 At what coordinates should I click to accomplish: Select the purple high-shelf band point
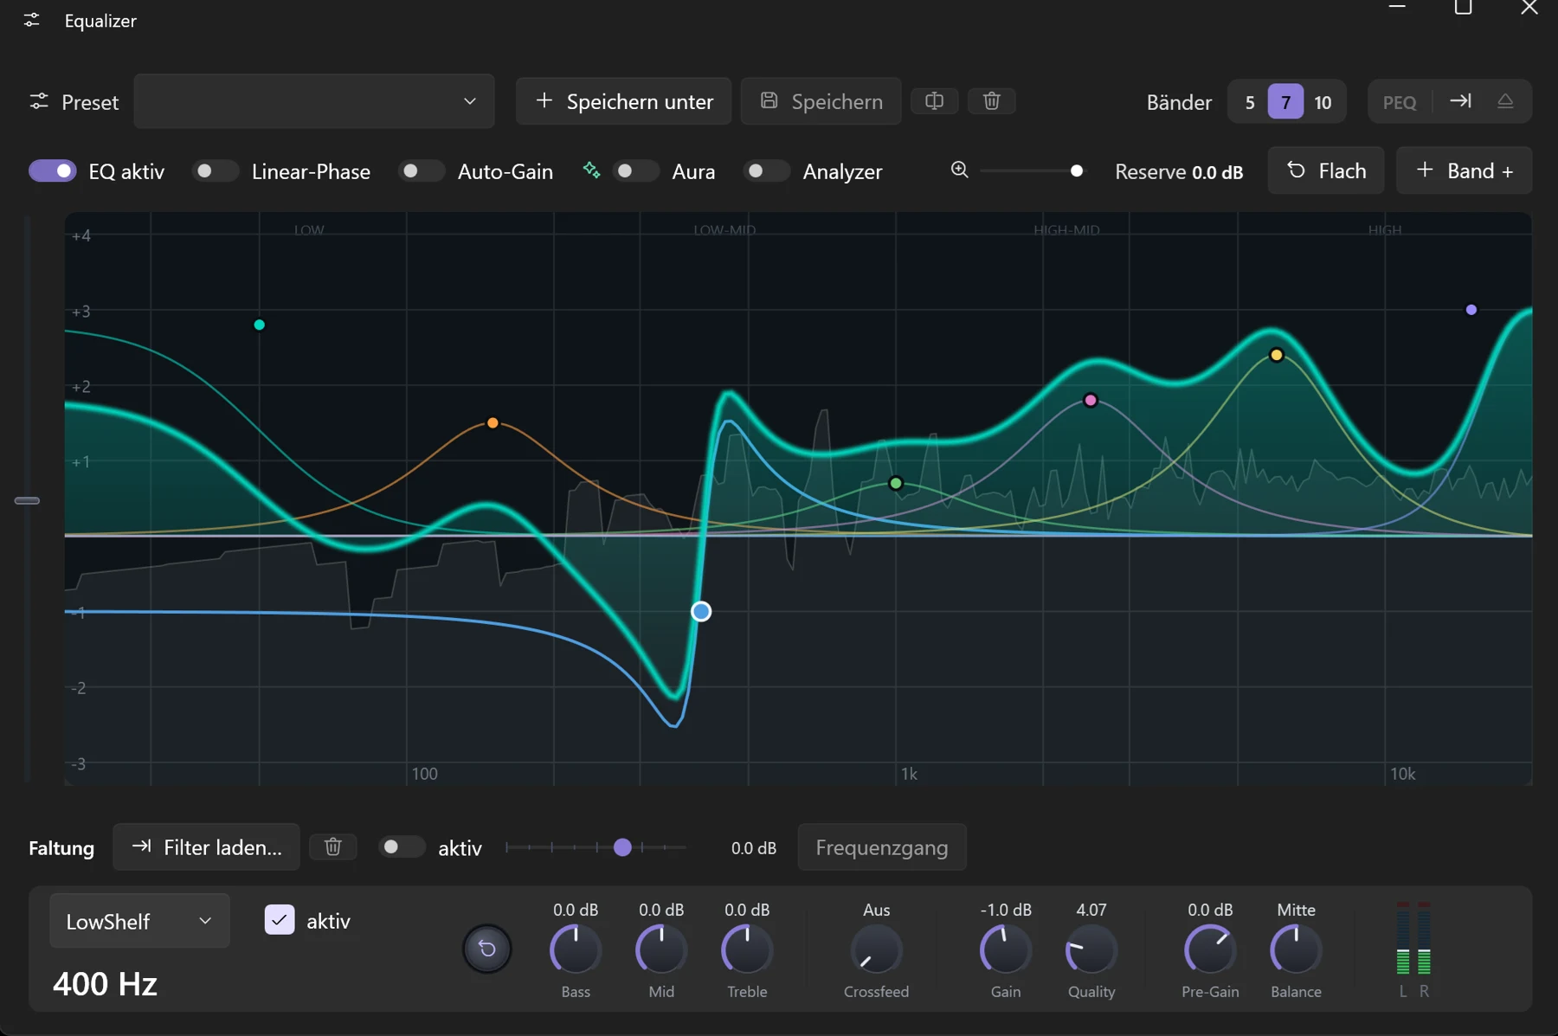click(1471, 309)
